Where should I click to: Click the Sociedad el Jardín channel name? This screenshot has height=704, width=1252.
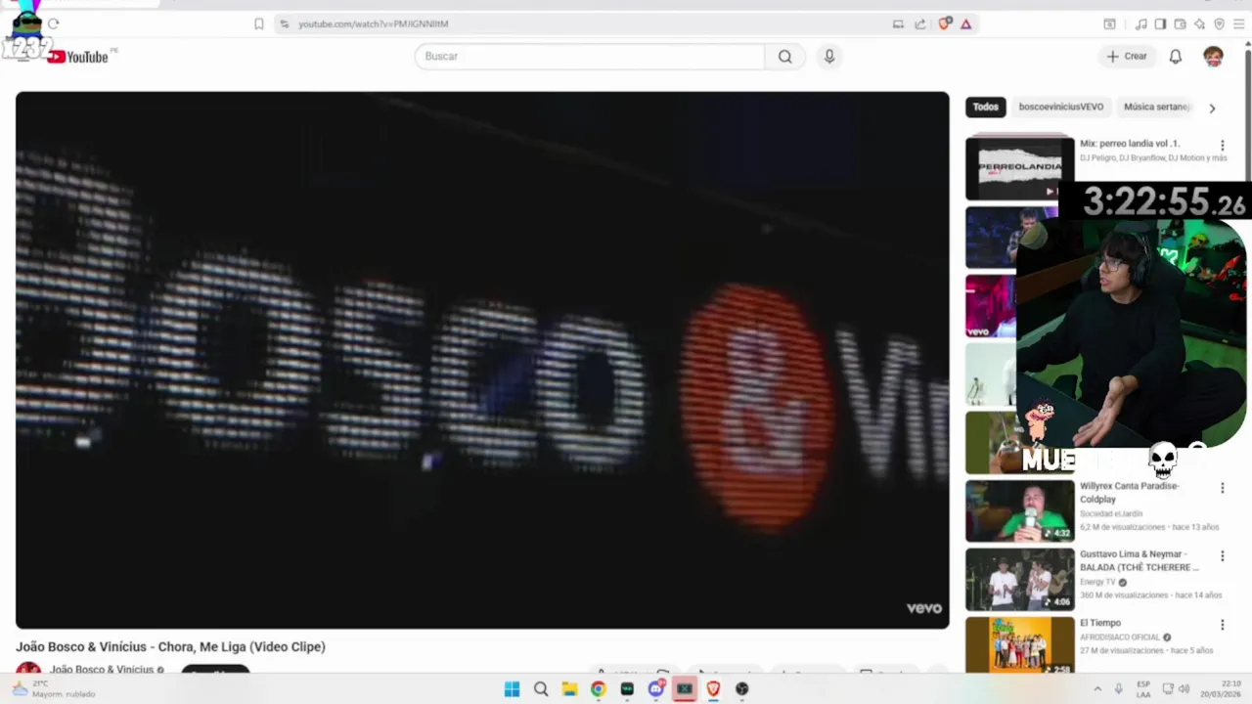(1111, 513)
